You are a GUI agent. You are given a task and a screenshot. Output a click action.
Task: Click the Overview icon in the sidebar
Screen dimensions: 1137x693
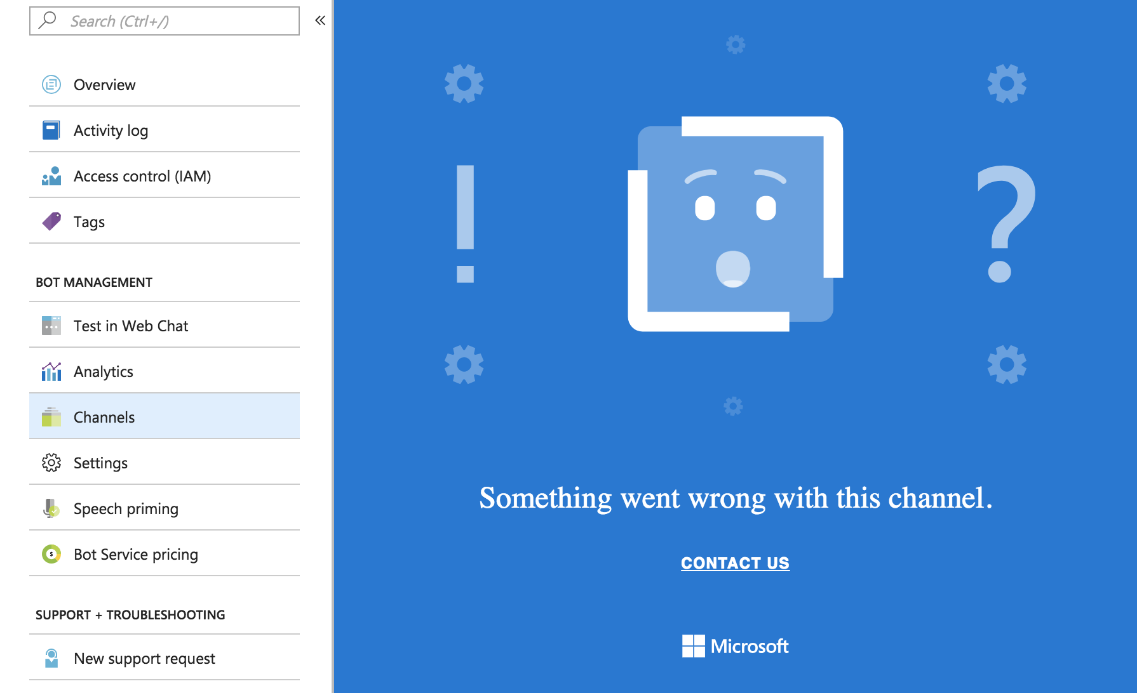coord(51,84)
